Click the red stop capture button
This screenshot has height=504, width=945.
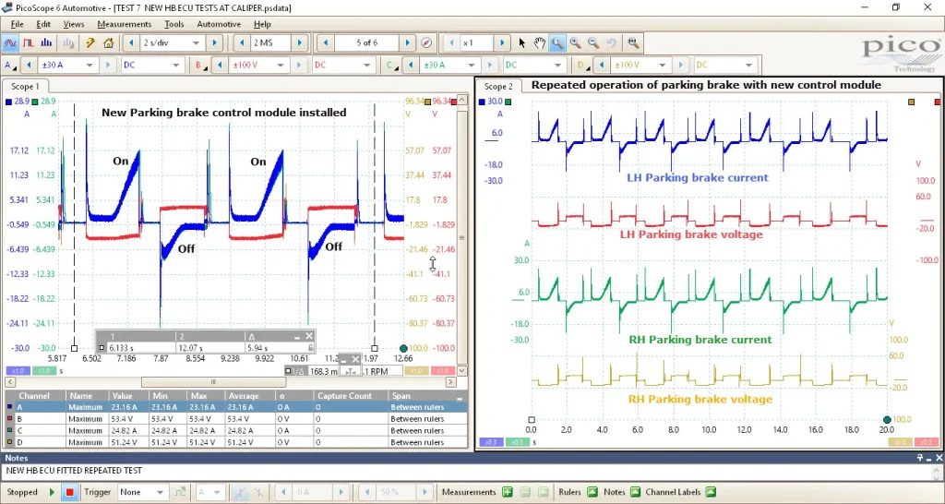(69, 492)
